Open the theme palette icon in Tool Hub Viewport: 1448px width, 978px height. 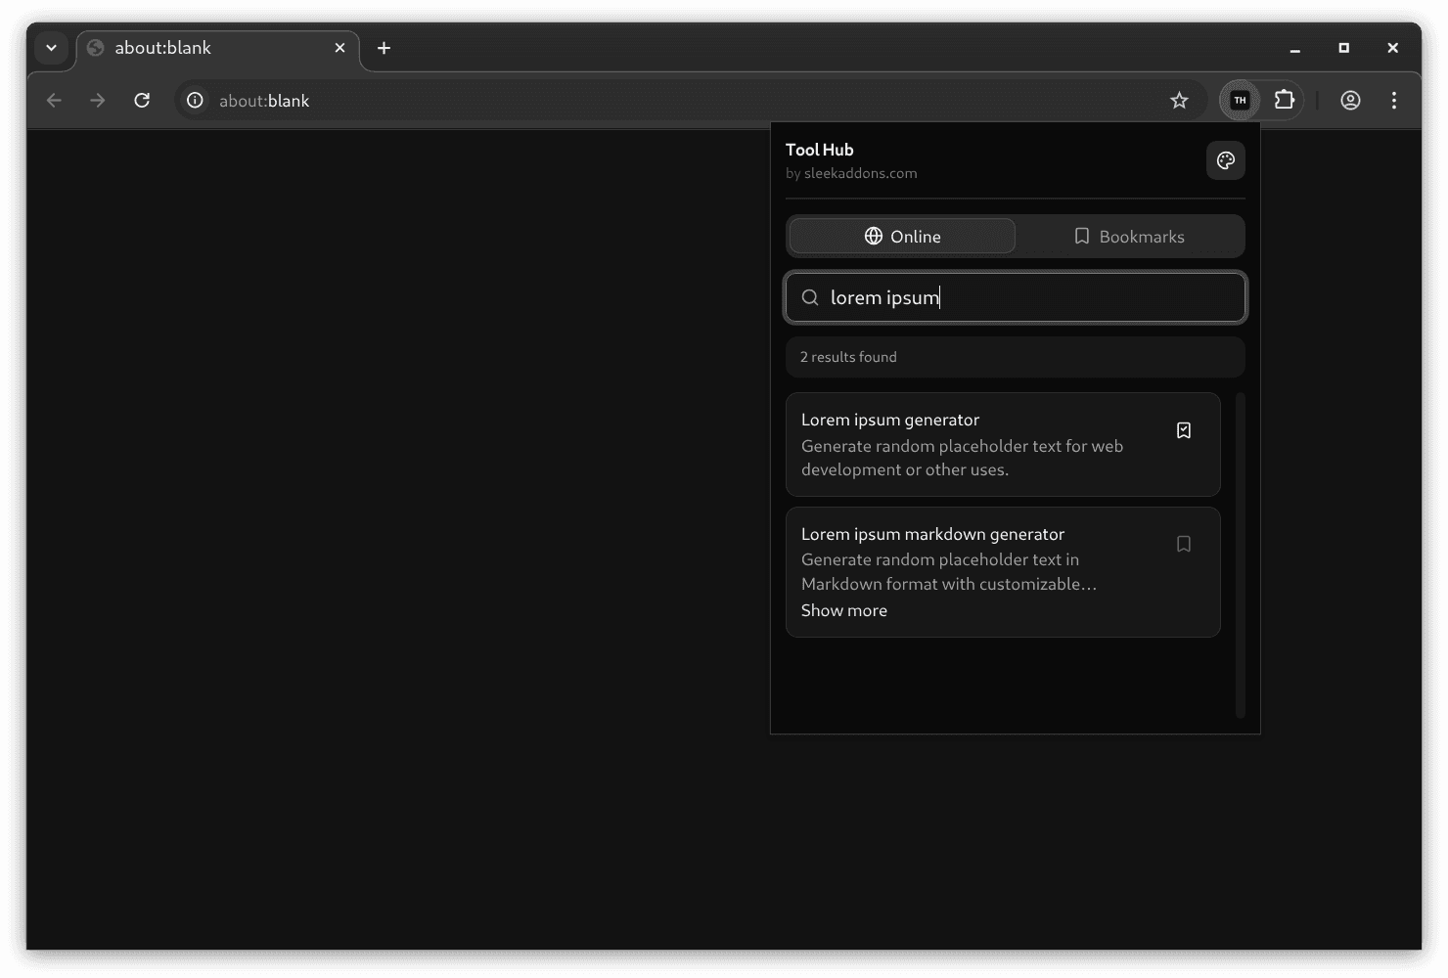(1225, 159)
